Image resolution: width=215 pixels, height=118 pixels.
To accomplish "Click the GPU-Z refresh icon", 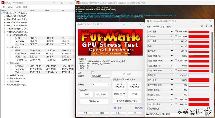I will (206, 26).
